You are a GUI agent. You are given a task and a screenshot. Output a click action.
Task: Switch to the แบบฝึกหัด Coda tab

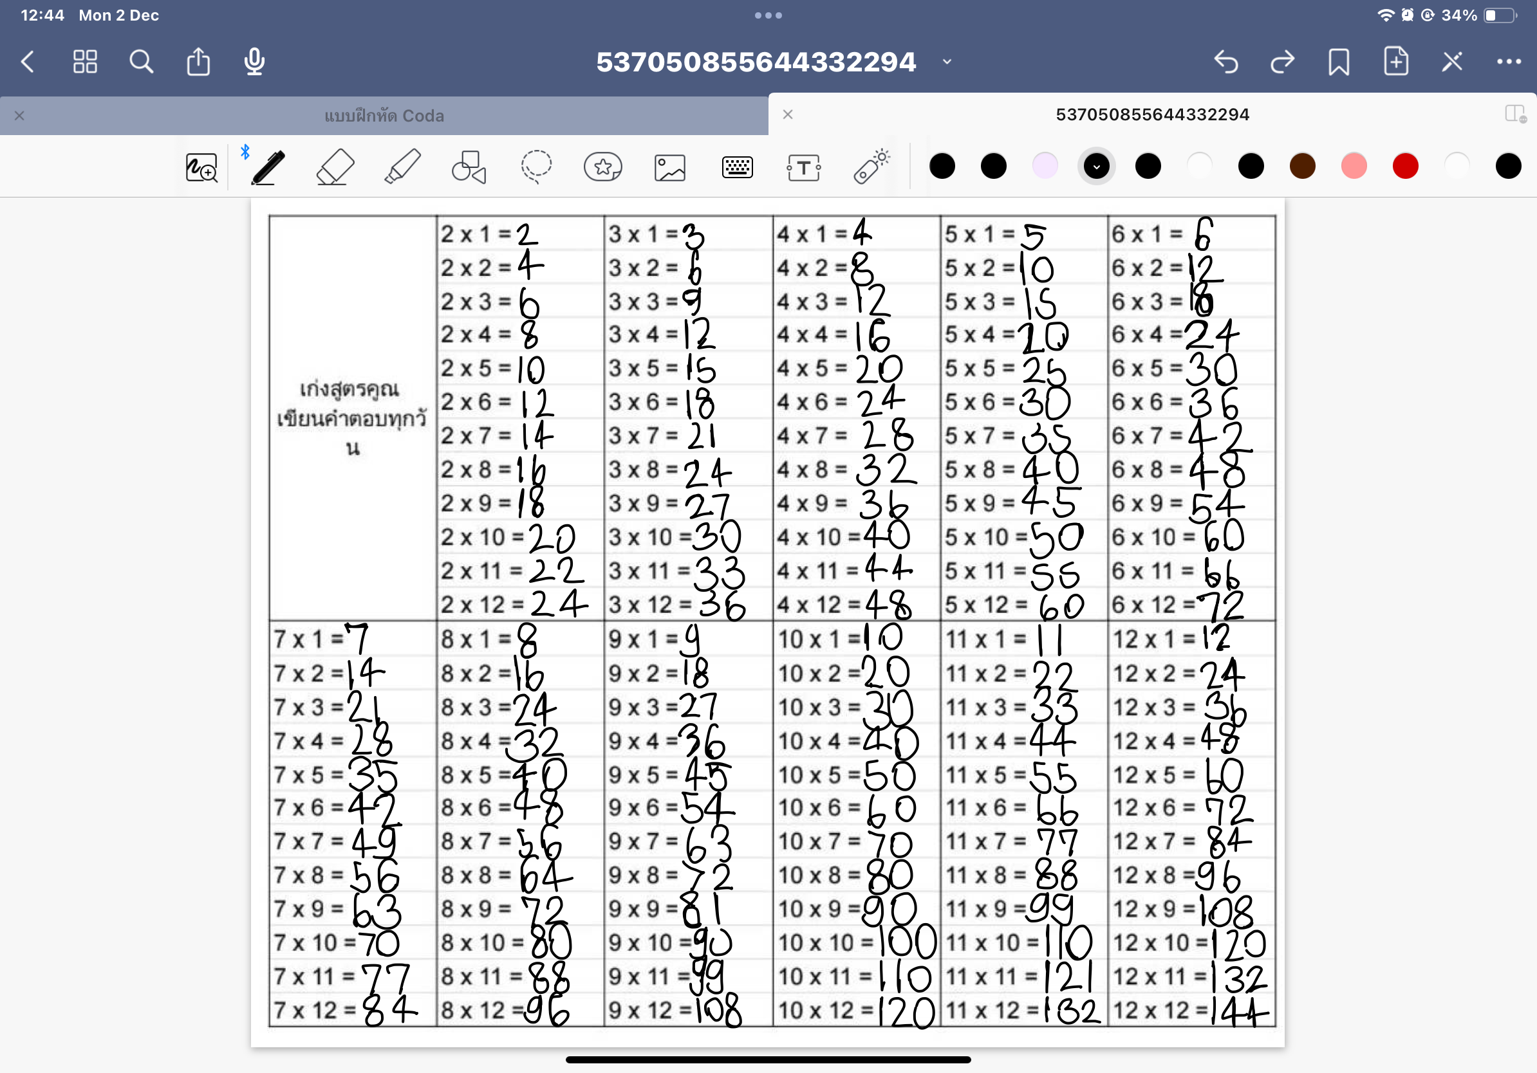click(384, 116)
